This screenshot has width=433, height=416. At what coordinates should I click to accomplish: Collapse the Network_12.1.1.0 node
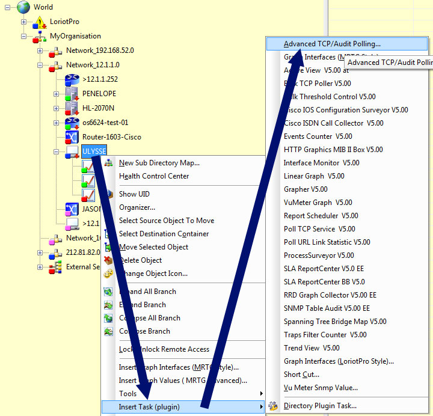coord(40,65)
